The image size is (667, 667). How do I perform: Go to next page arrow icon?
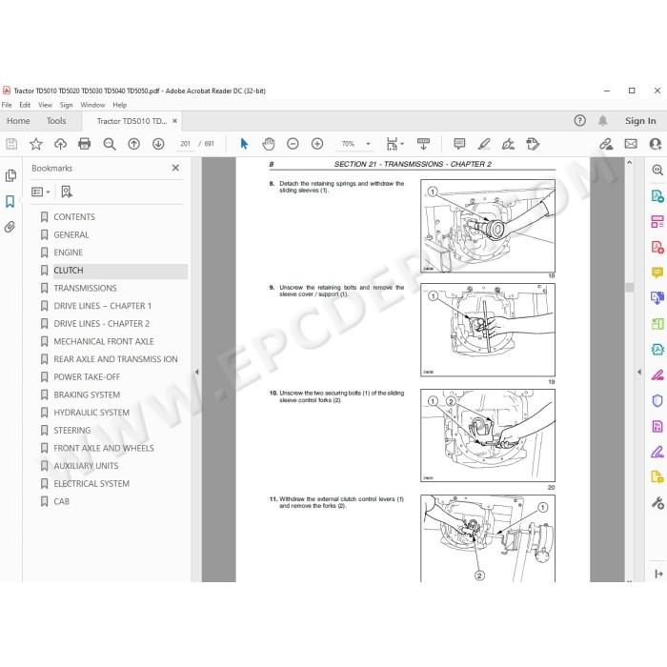click(x=158, y=144)
